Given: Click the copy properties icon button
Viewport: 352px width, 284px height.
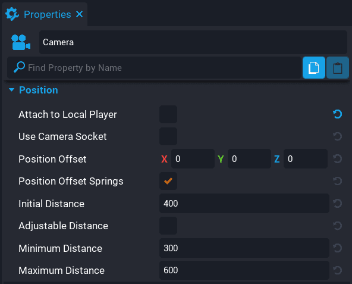Looking at the screenshot, I should [313, 68].
